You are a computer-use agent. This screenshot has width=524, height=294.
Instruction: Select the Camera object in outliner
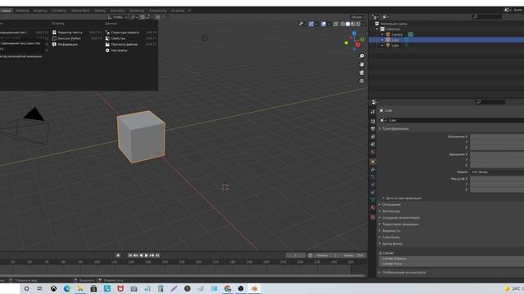tap(397, 34)
